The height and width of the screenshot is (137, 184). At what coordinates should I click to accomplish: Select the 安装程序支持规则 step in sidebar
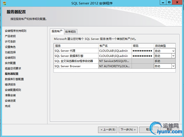coord(16,31)
